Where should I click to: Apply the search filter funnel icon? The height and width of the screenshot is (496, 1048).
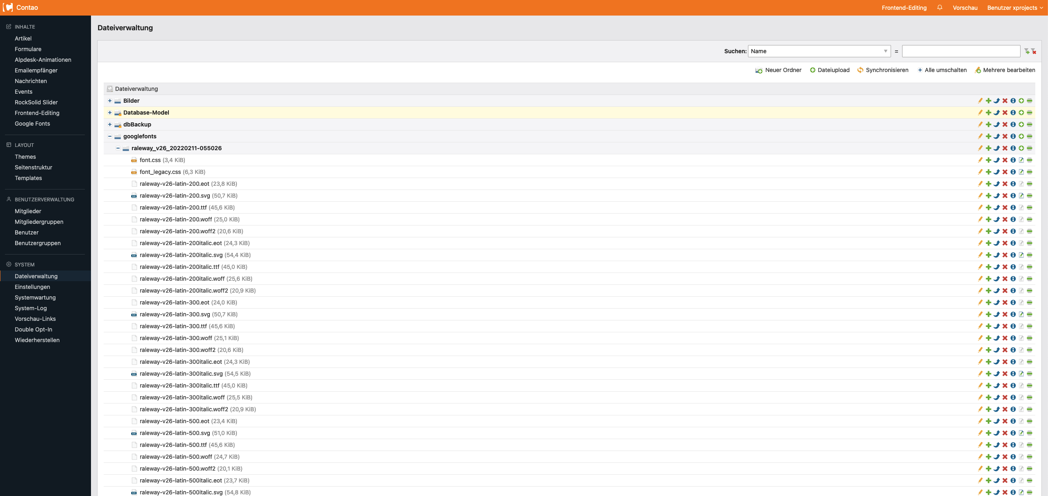(1027, 51)
